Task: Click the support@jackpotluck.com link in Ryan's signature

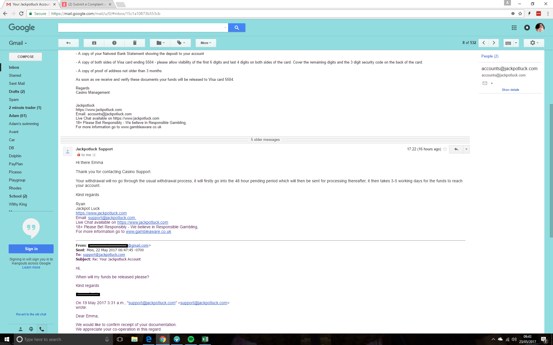Action: [x=111, y=218]
